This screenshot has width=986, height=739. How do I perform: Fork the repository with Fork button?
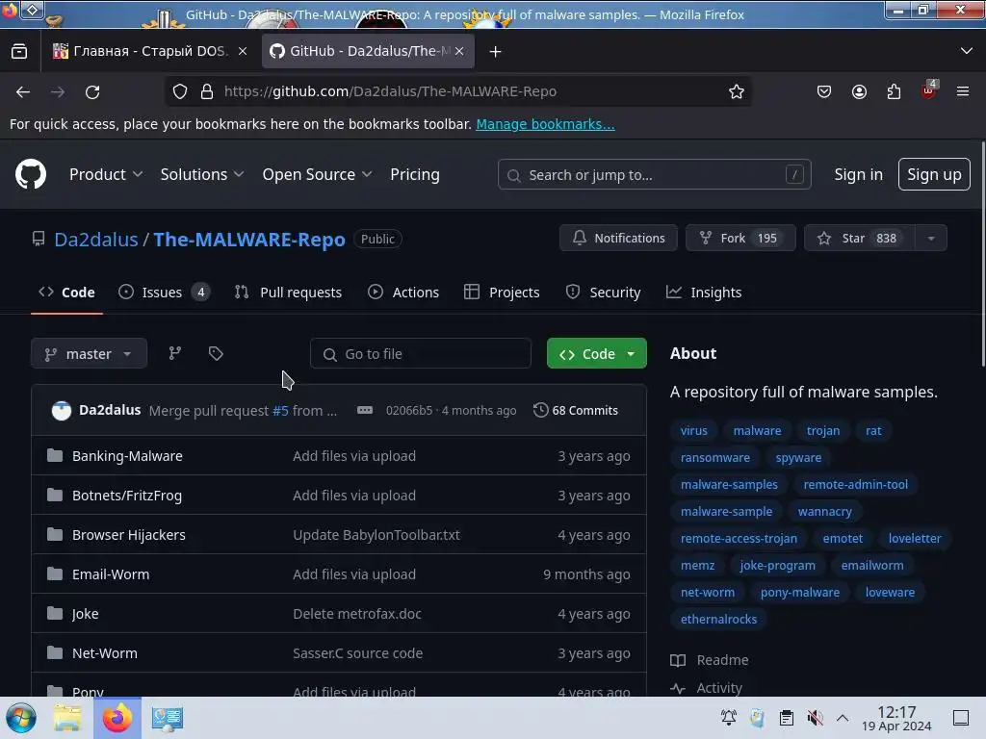(740, 239)
